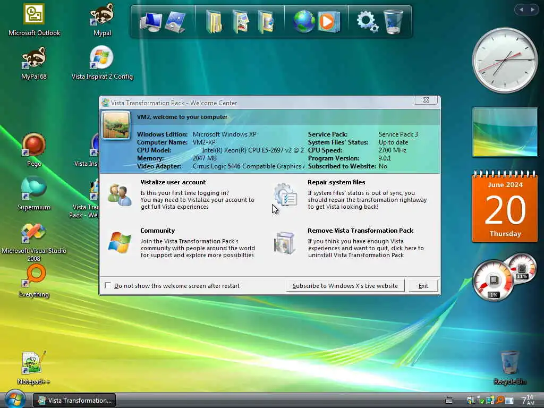Open the Repair system files link
544x408 pixels.
[x=336, y=182]
